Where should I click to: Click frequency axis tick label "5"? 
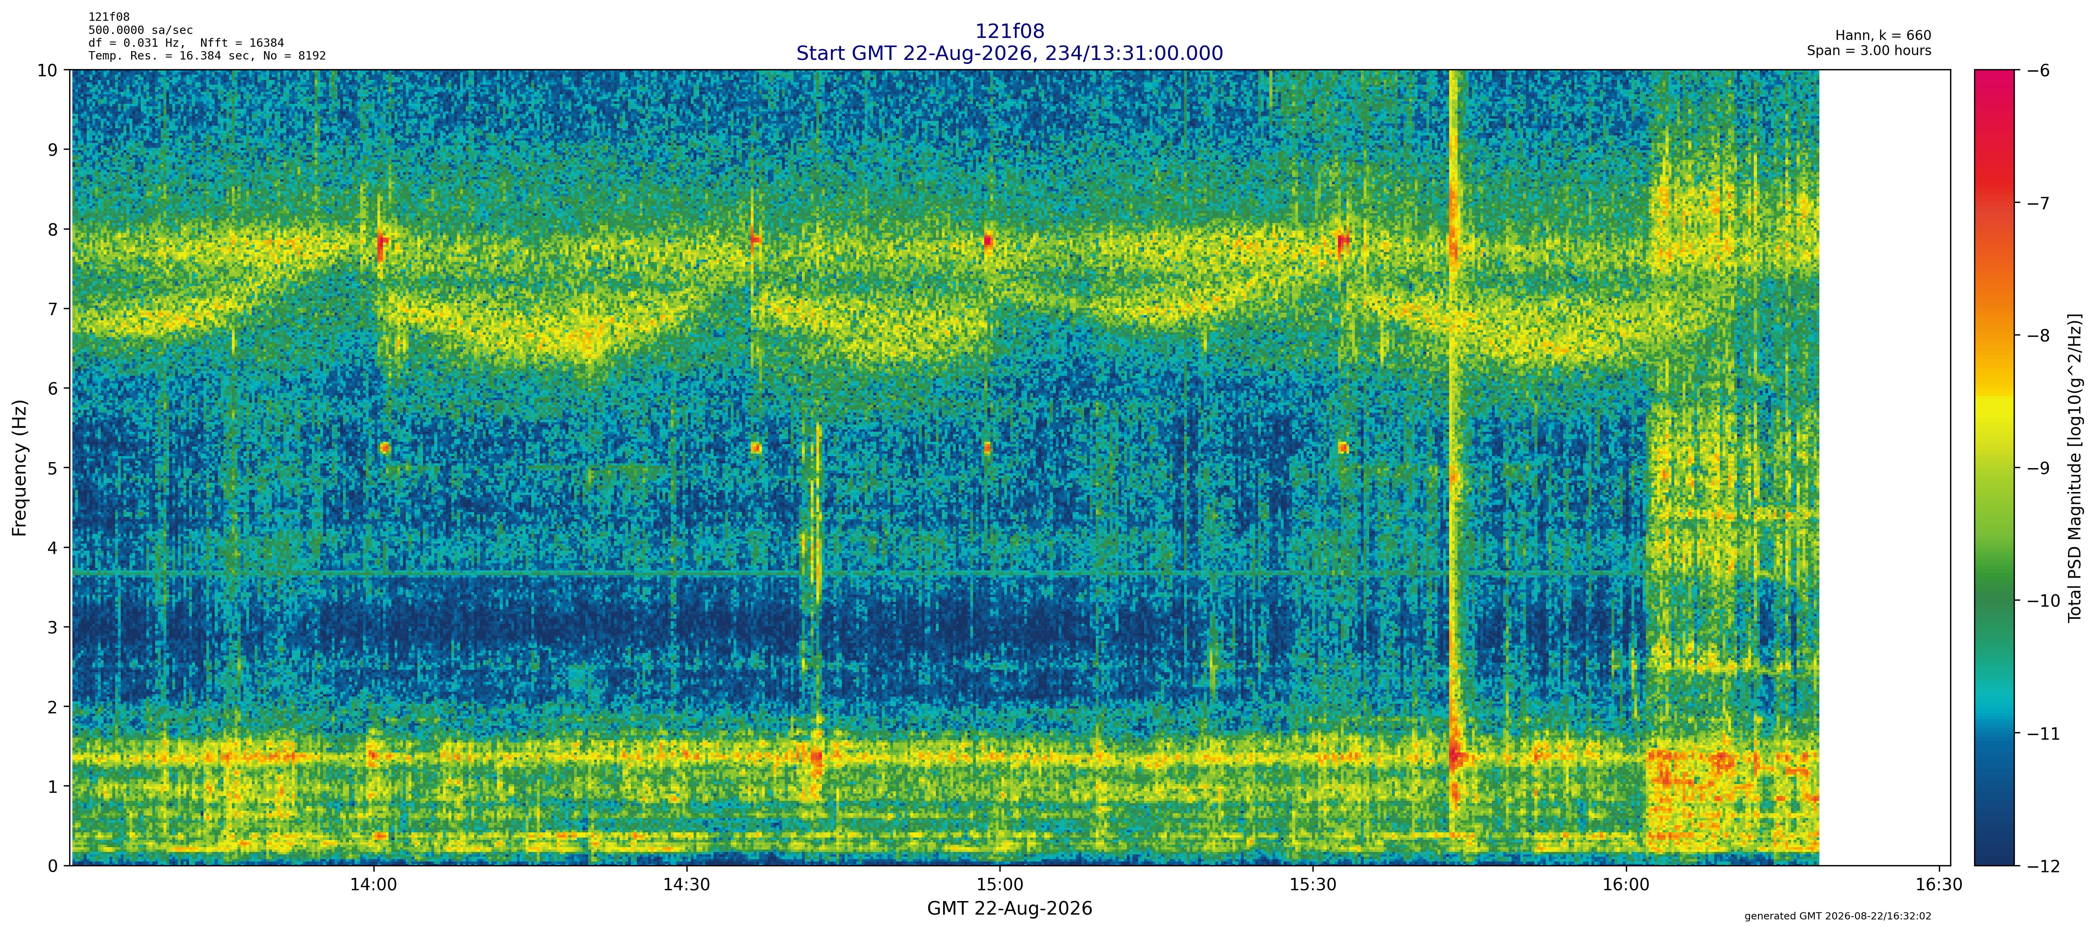click(53, 468)
